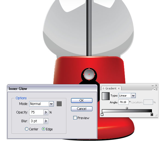Click the Opacity field showing 75
Viewport: 164px width, 164px height.
(36, 112)
